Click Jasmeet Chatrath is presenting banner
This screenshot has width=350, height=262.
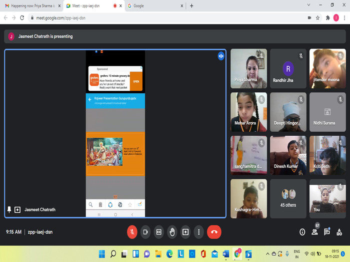[x=175, y=36]
